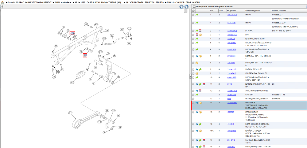The height and width of the screenshot is (148, 307).
Task: Go to the next diagram page
Action: pos(186,7)
